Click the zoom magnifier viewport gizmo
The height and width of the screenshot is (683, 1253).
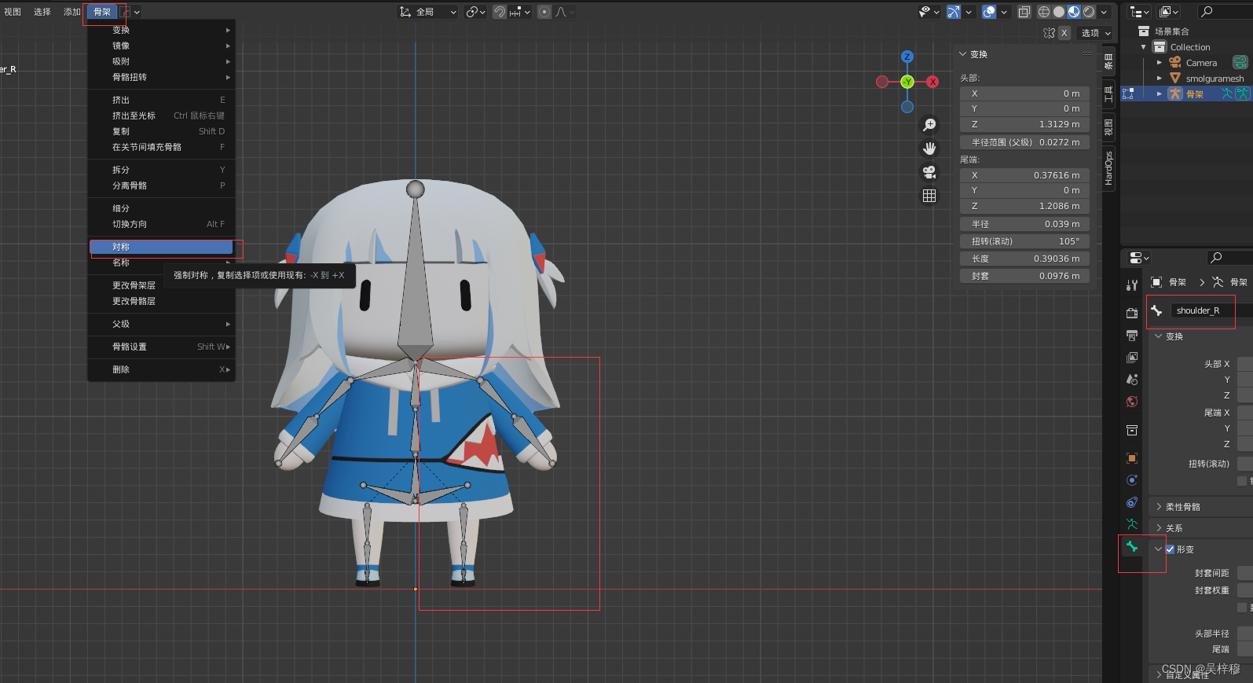tap(929, 125)
